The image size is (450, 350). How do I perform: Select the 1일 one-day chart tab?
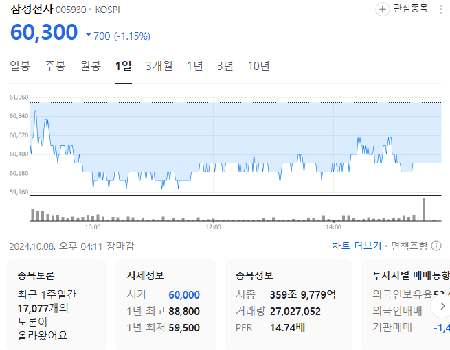[x=123, y=66]
